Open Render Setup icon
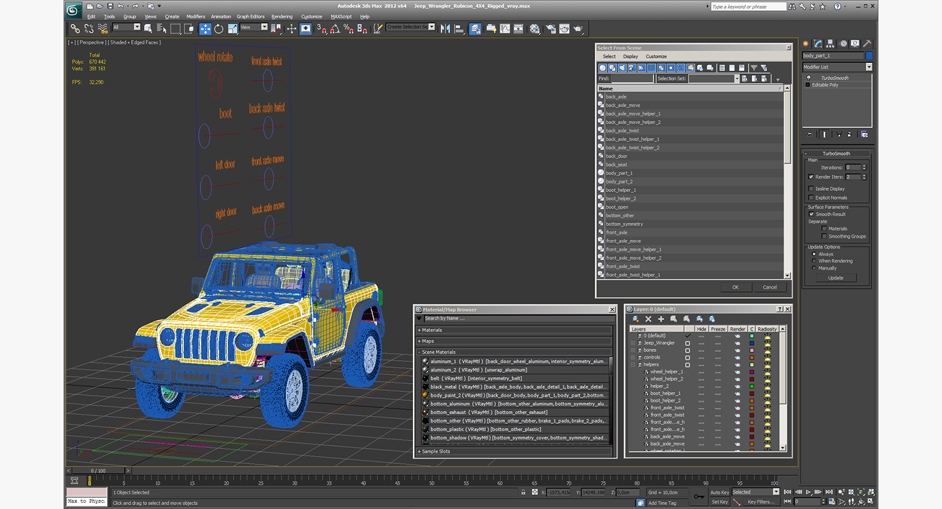 [551, 29]
